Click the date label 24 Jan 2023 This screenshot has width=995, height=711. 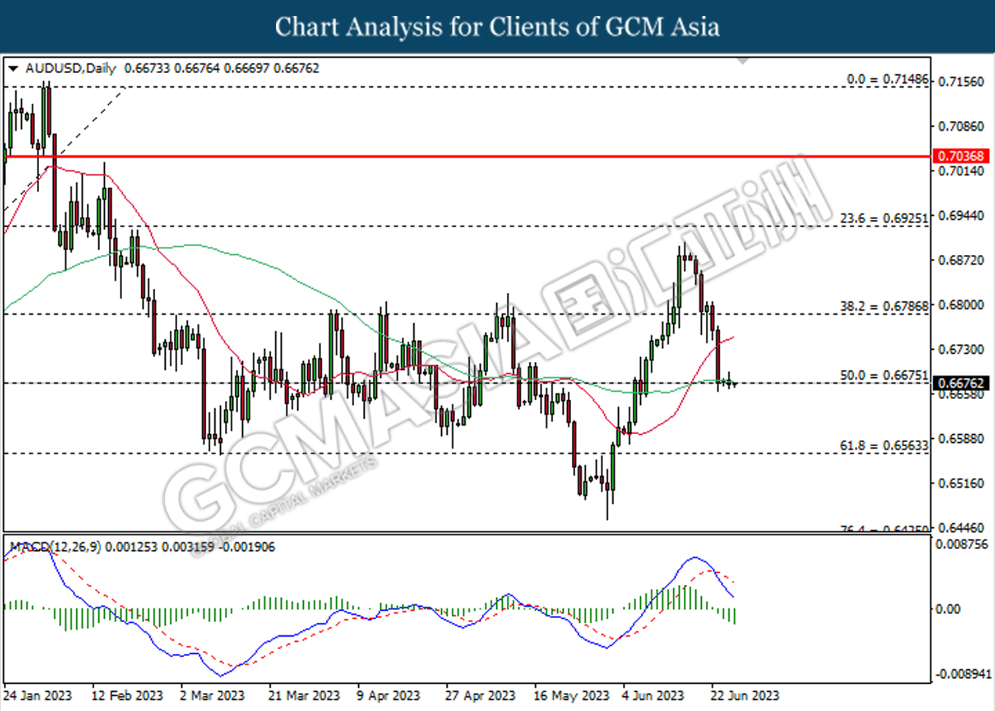coord(37,695)
